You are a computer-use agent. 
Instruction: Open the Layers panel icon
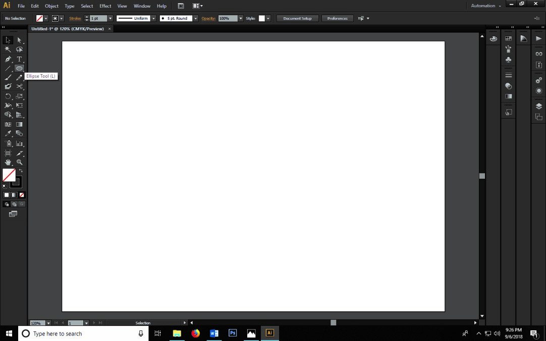click(x=539, y=106)
